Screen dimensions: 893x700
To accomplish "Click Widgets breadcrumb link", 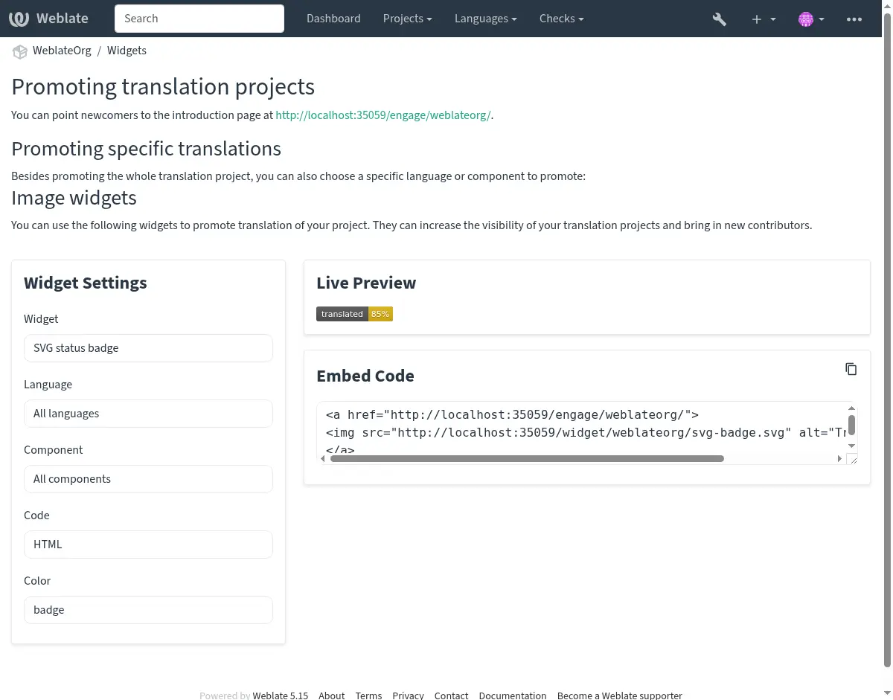I will [x=127, y=51].
